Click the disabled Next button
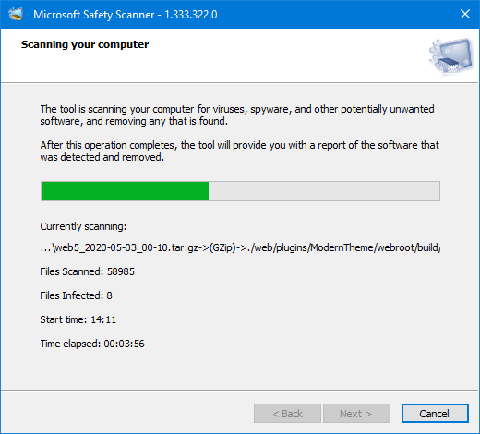This screenshot has width=480, height=434. tap(356, 414)
